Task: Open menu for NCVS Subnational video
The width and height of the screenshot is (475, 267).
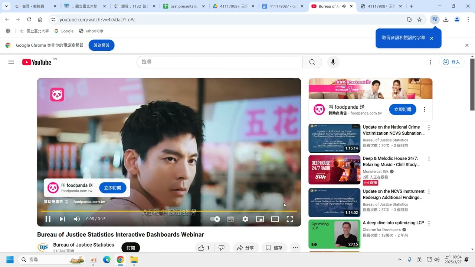Action: click(429, 128)
